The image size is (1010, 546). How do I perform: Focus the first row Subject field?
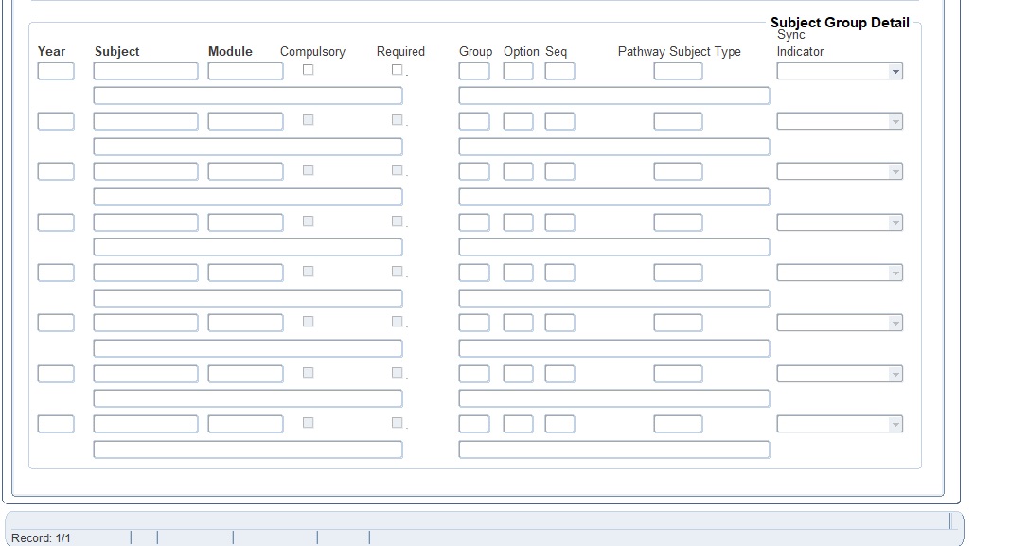tap(146, 71)
